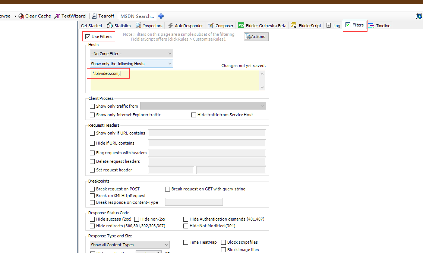Click the hosts box scroll-up arrow
The height and width of the screenshot is (253, 423).
pyautogui.click(x=262, y=74)
